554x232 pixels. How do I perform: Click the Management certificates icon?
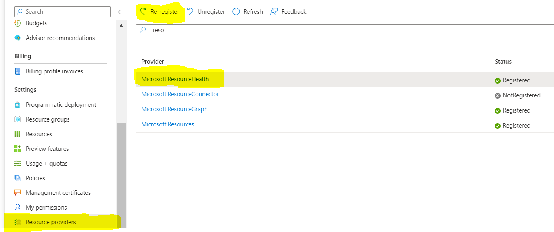[x=18, y=193]
